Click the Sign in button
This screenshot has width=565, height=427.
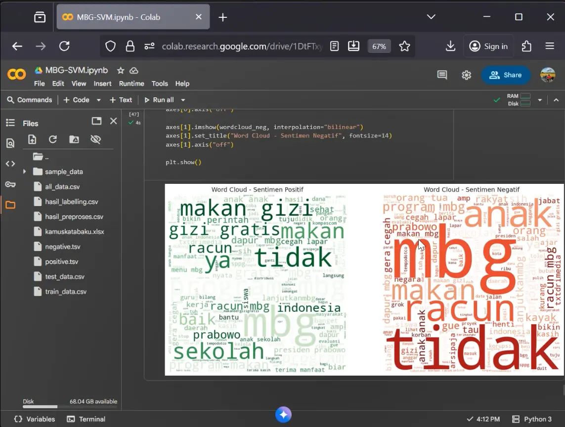point(488,46)
